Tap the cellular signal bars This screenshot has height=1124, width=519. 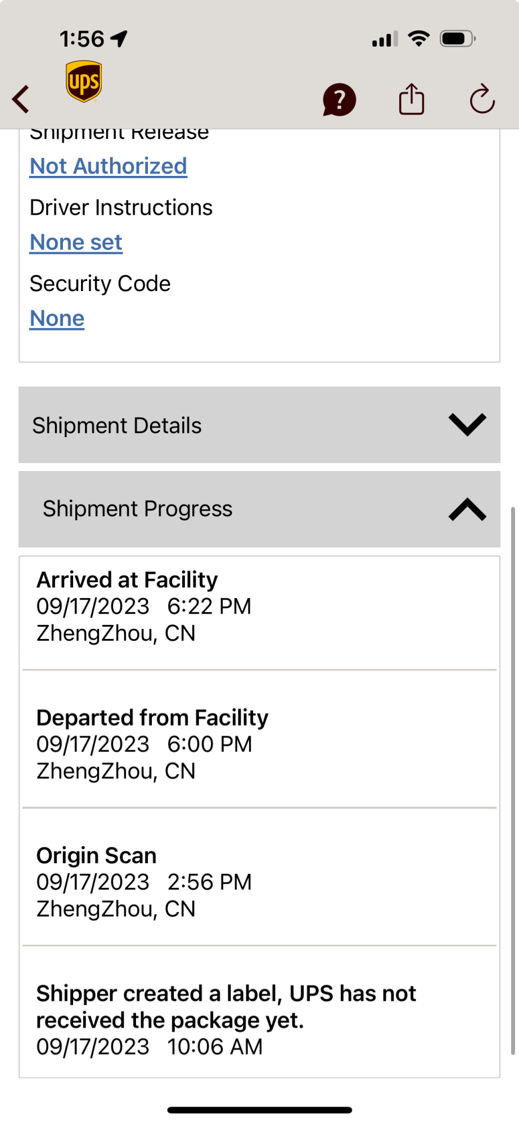385,39
